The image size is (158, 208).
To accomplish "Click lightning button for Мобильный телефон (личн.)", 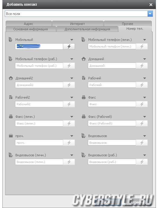I will point(142,46).
